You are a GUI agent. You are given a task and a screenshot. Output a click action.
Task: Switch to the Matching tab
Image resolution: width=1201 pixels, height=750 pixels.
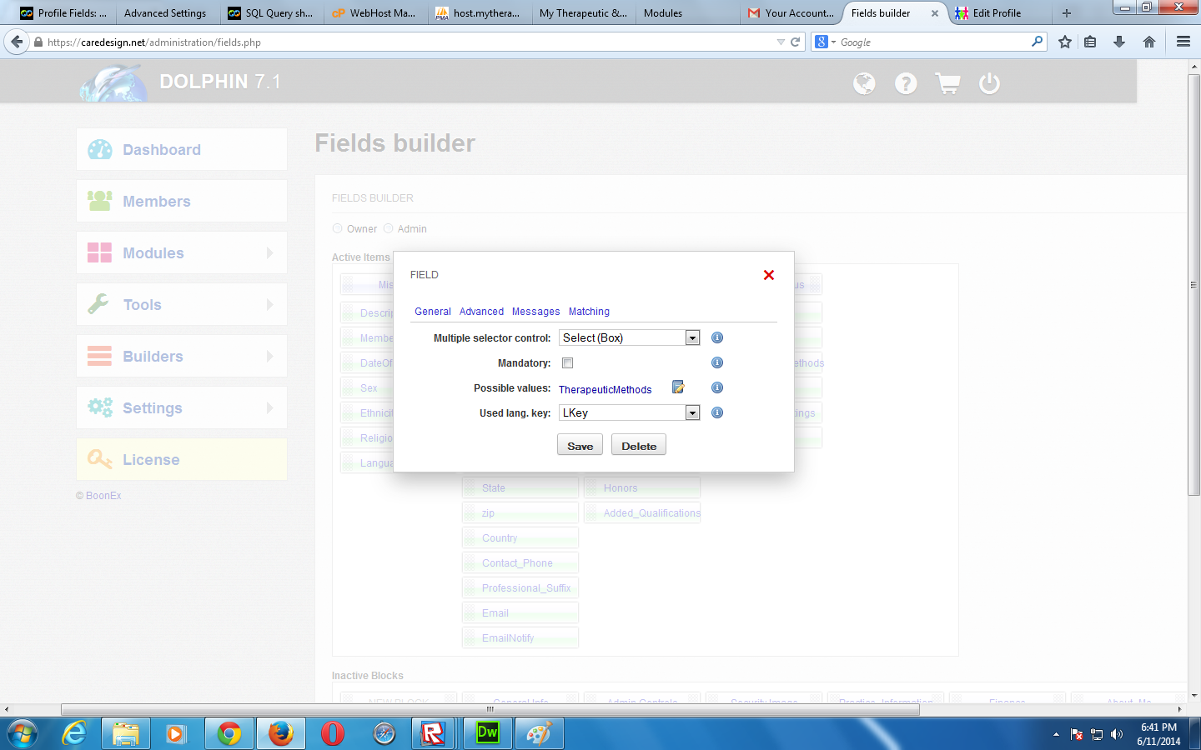(589, 312)
